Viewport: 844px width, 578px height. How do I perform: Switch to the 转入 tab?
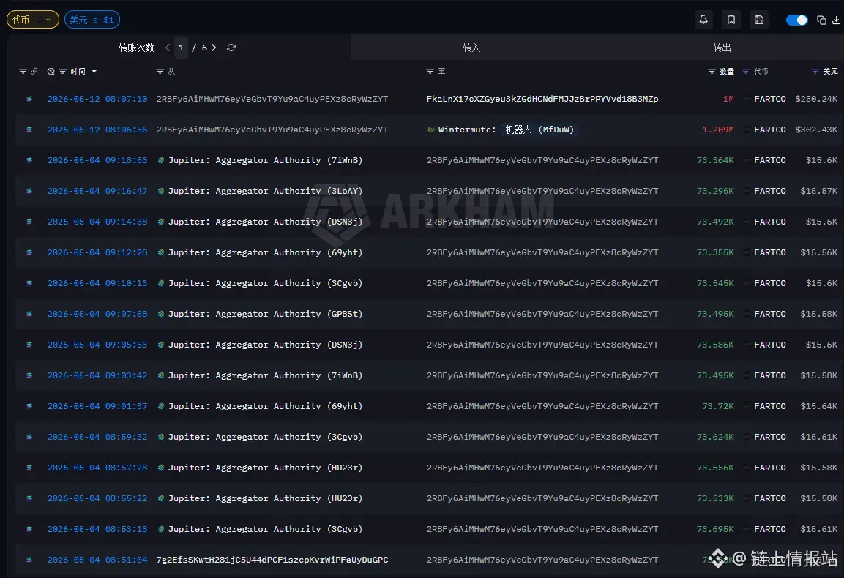(x=471, y=48)
